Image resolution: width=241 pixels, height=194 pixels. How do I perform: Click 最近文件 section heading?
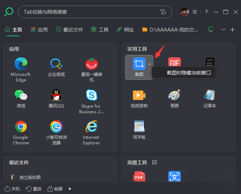19,163
